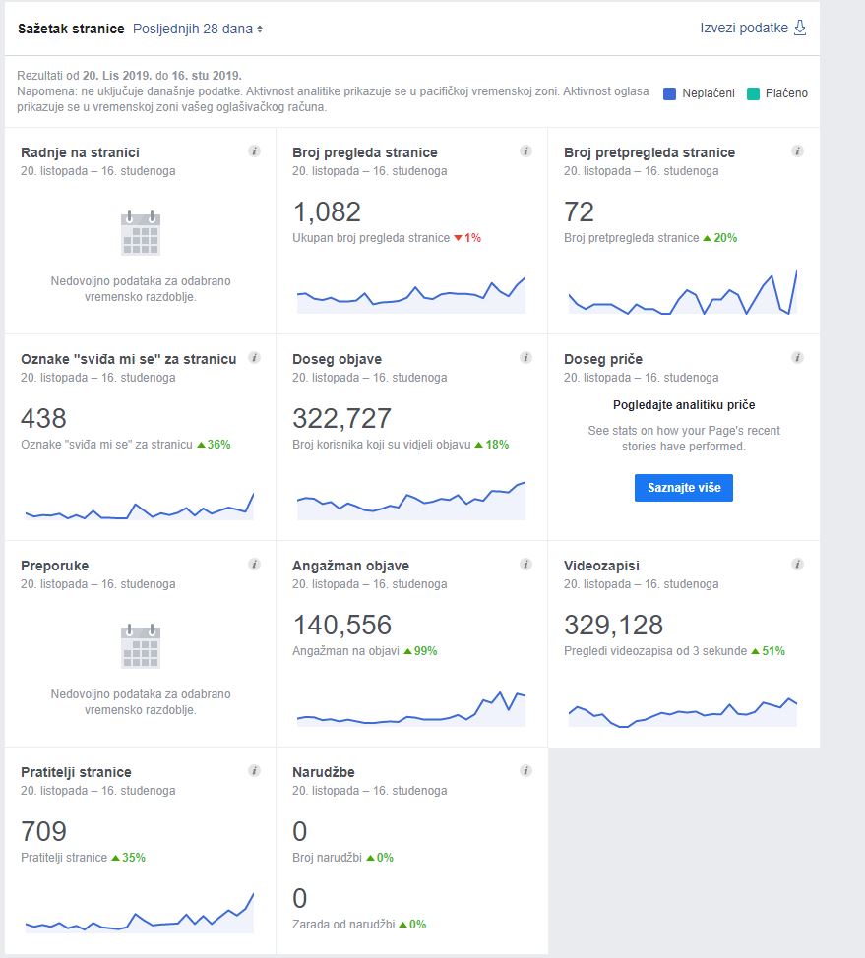Click the Saznajte više button
This screenshot has height=958, width=865.
click(x=684, y=488)
